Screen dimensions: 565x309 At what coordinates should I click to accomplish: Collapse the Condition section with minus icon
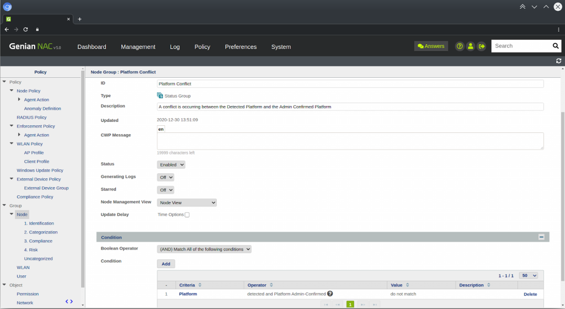click(x=541, y=237)
